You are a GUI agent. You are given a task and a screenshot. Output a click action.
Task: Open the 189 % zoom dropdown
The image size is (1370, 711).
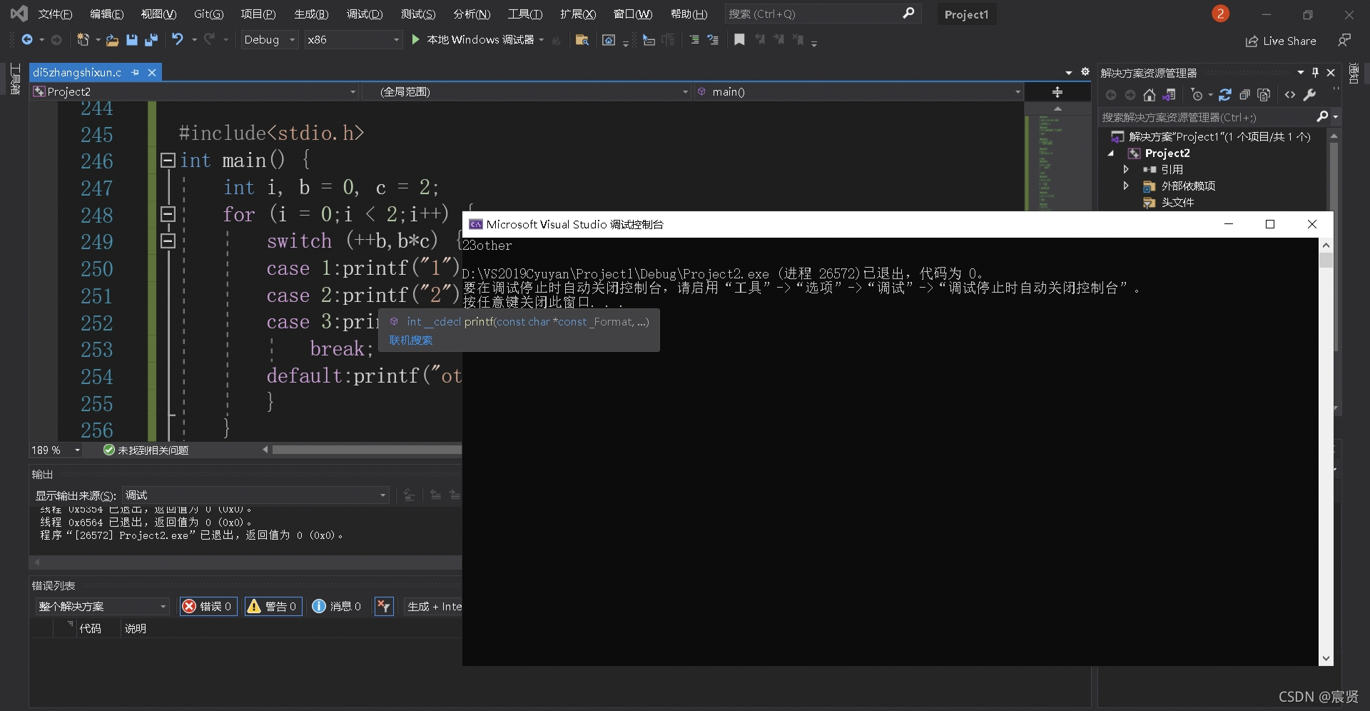56,450
